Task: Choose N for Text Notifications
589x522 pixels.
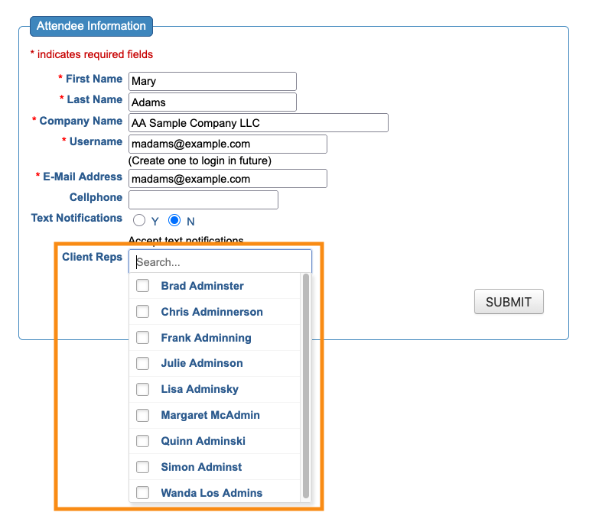Action: [x=174, y=221]
